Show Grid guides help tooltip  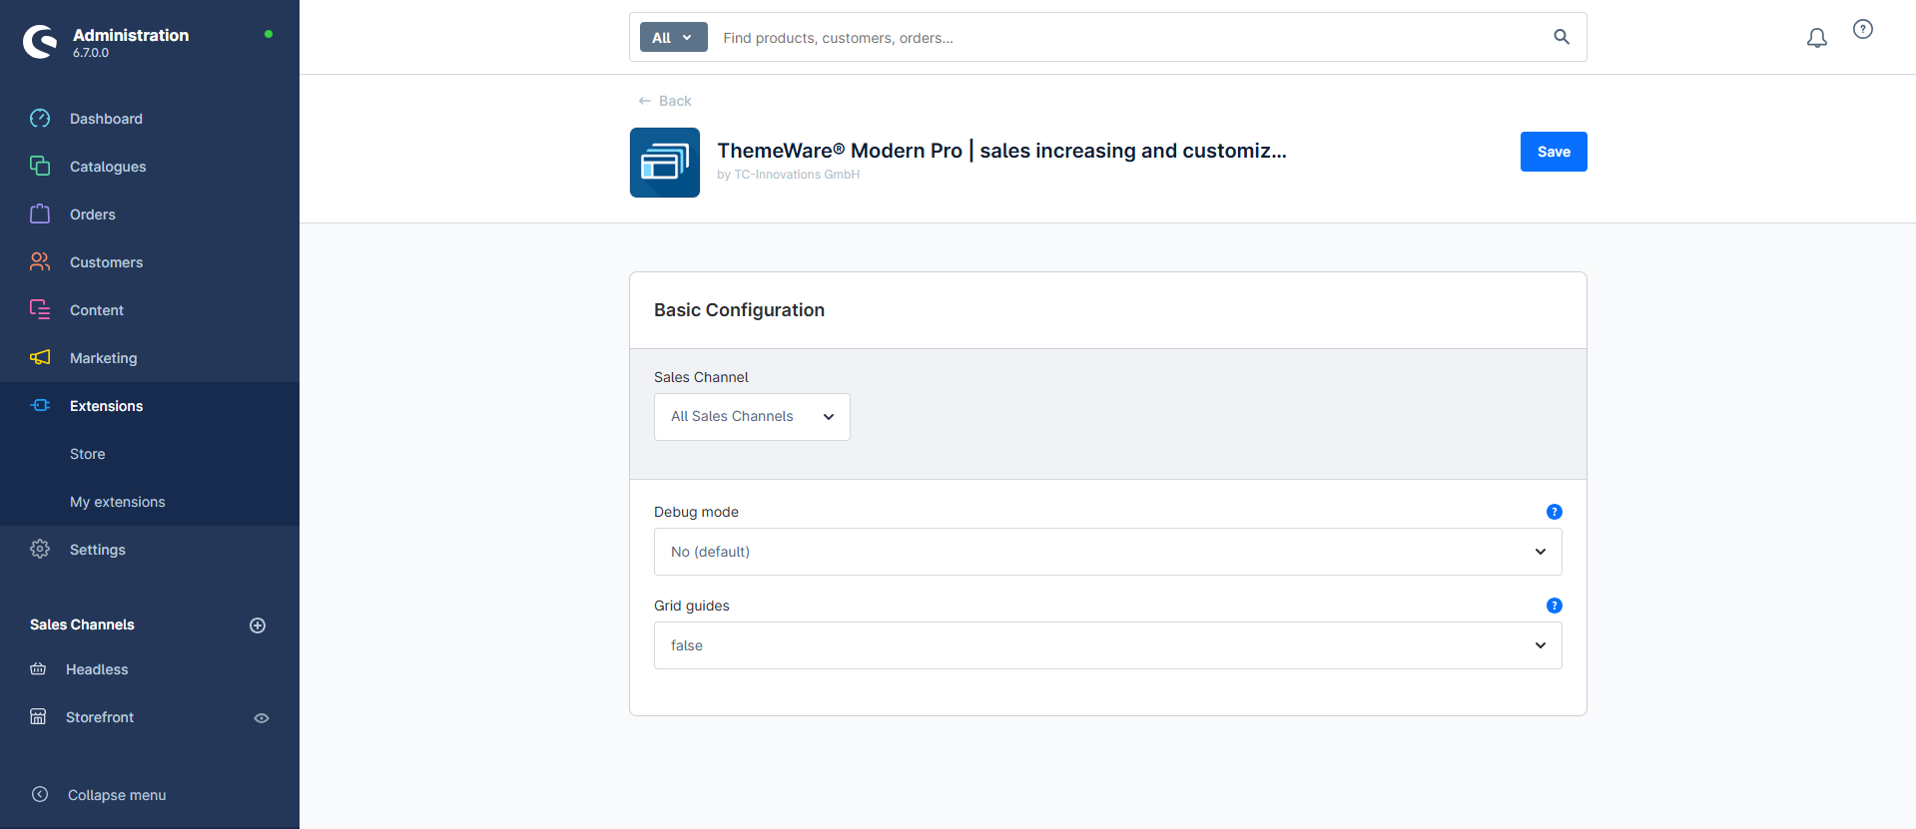point(1555,606)
